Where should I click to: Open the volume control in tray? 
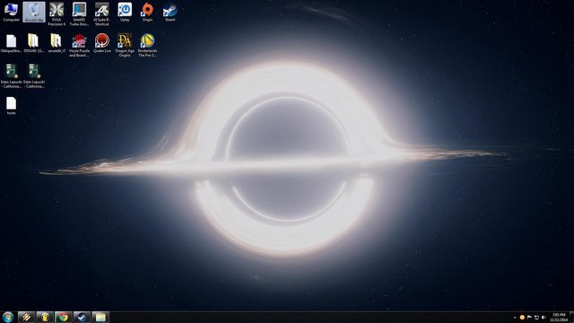coord(544,318)
